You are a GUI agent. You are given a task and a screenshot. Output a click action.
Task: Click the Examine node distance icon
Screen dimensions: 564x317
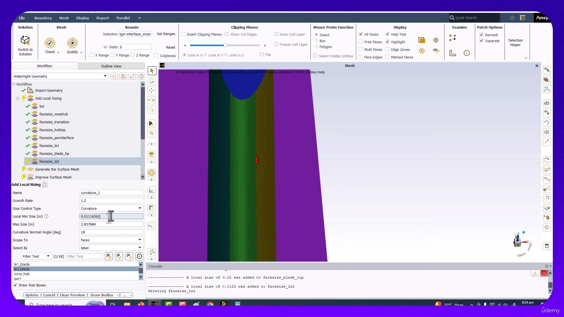pyautogui.click(x=453, y=38)
